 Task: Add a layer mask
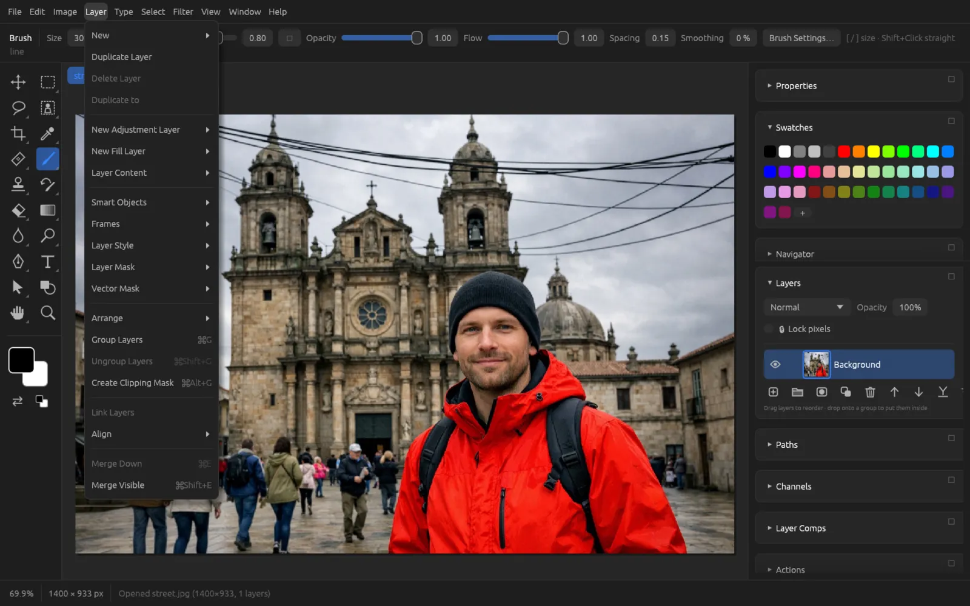[821, 392]
